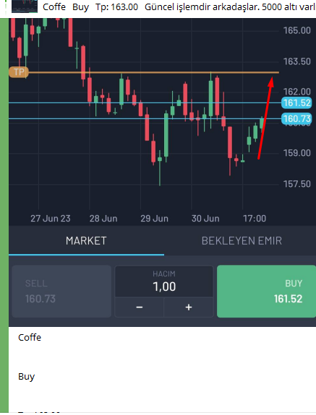Click the Coffe text below the chart
The width and height of the screenshot is (316, 415).
point(30,338)
